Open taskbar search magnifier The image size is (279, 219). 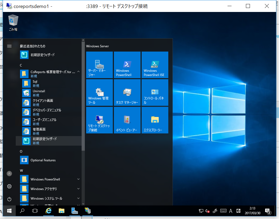(x=22, y=211)
